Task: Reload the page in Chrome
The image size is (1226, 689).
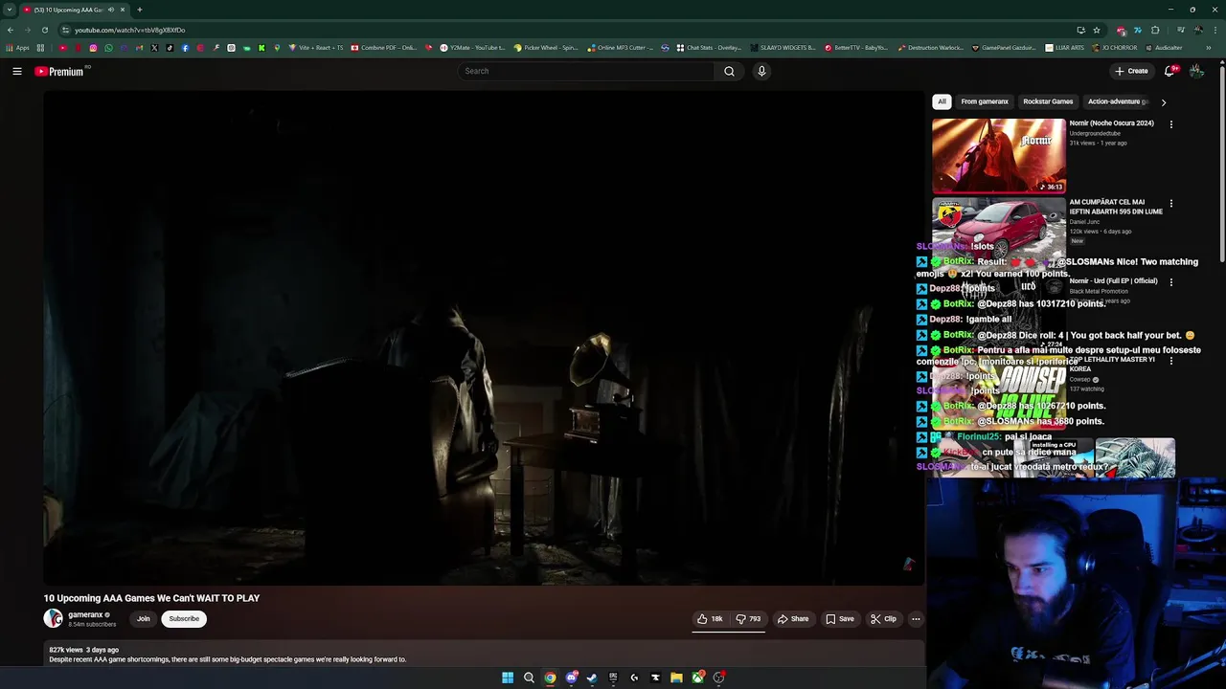Action: [44, 30]
